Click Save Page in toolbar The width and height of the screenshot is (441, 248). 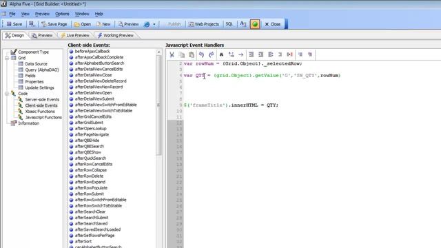[54, 24]
